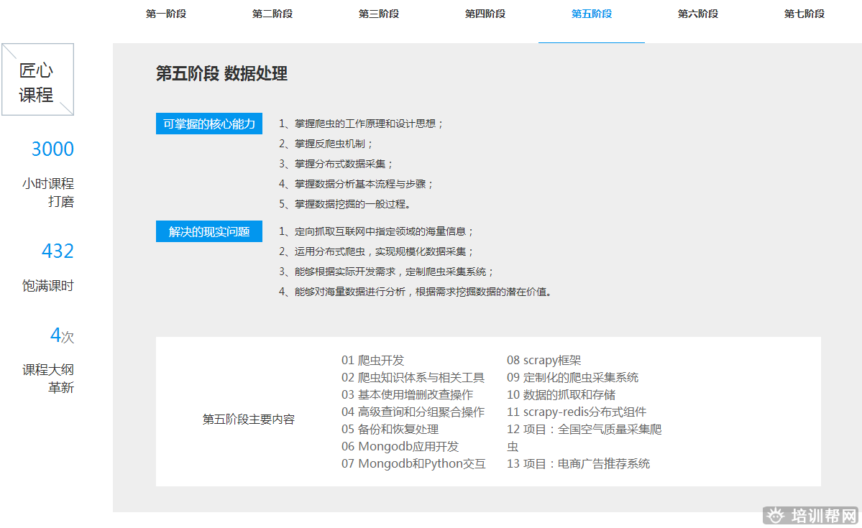This screenshot has height=528, width=862.
Task: Select the 第四阶段 tab
Action: 485,14
